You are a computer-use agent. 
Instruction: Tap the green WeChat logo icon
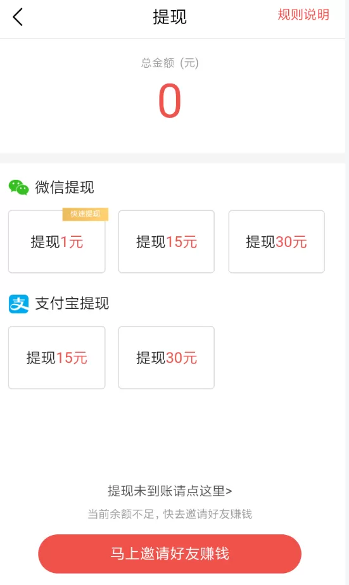click(18, 187)
